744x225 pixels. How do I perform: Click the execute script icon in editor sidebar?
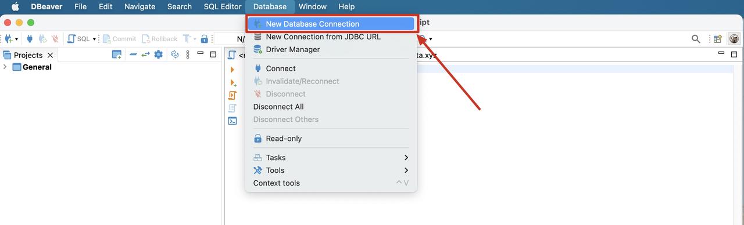[x=233, y=95]
